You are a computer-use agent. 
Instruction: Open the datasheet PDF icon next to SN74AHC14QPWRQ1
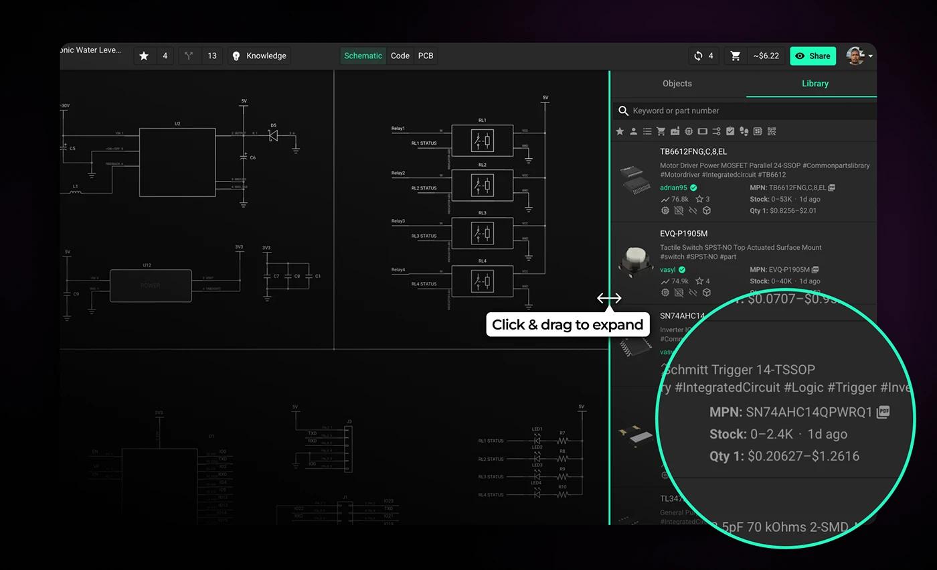[x=882, y=412]
